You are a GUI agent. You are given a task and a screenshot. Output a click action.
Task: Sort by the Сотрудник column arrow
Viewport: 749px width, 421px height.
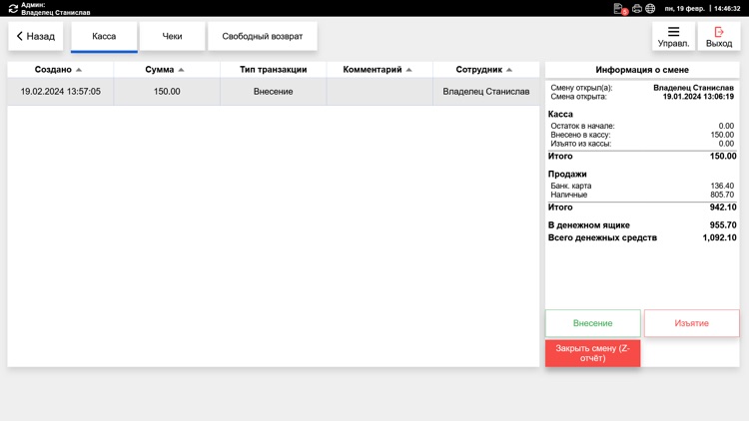[x=509, y=70]
